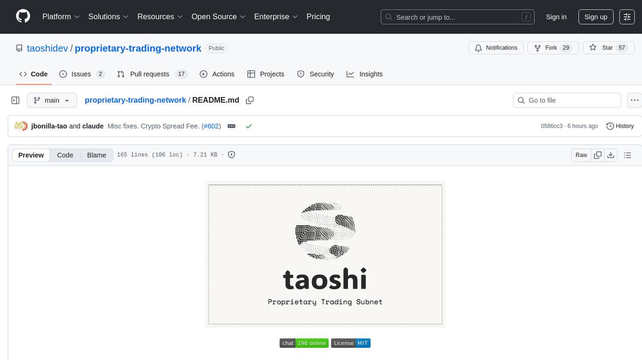Open the Insights tab
This screenshot has width=642, height=360.
click(x=364, y=74)
